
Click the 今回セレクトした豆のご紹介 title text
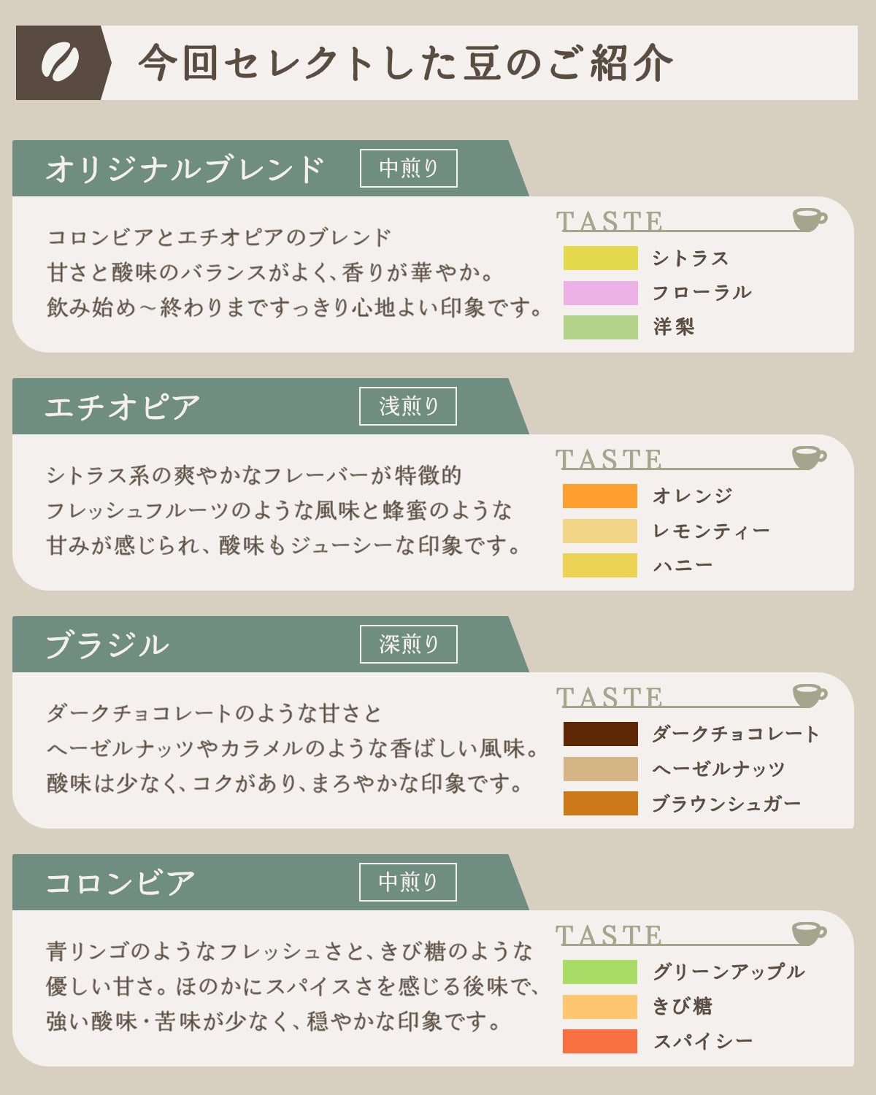point(405,63)
